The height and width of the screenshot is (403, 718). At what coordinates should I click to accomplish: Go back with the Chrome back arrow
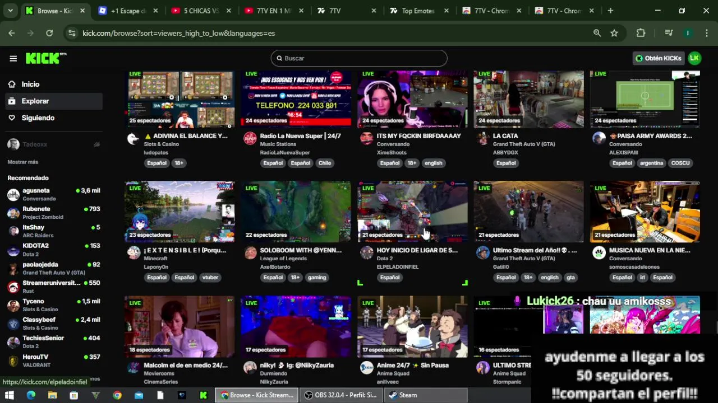click(12, 33)
